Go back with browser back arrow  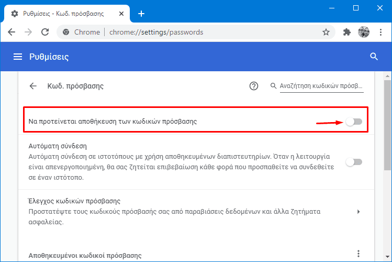pyautogui.click(x=12, y=32)
